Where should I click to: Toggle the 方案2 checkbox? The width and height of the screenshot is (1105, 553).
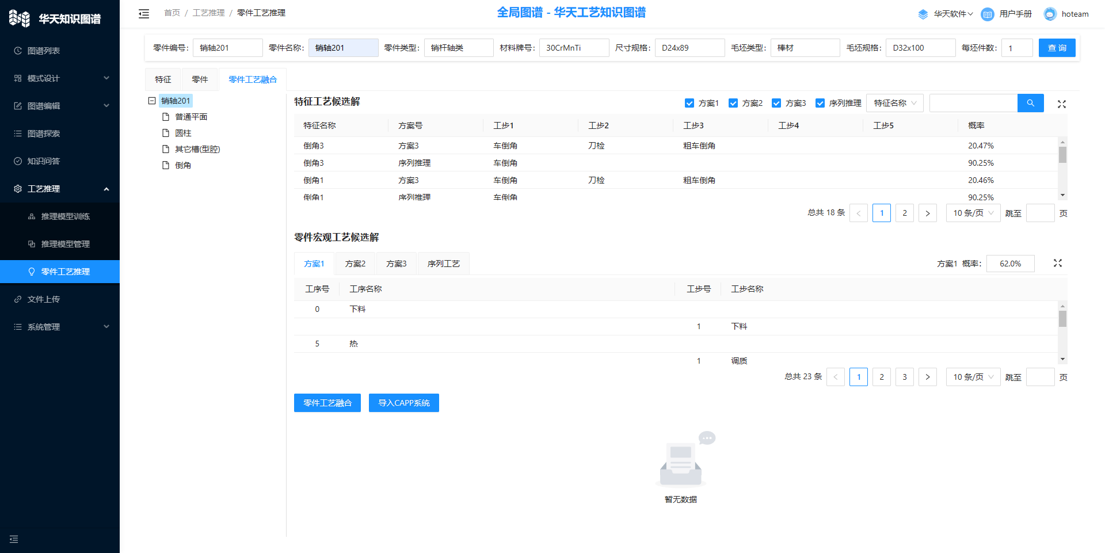733,103
